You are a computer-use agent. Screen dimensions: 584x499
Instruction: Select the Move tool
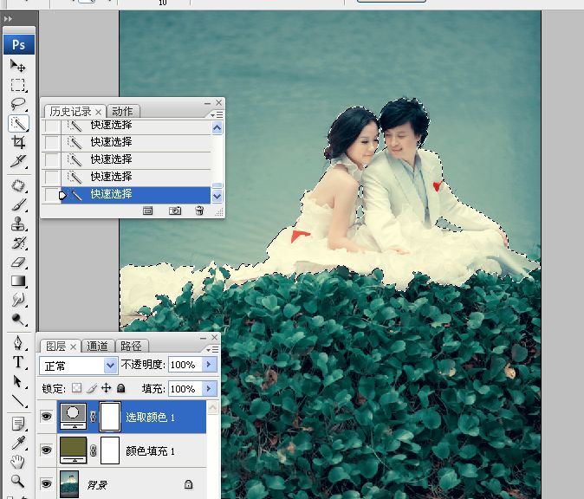(x=17, y=66)
